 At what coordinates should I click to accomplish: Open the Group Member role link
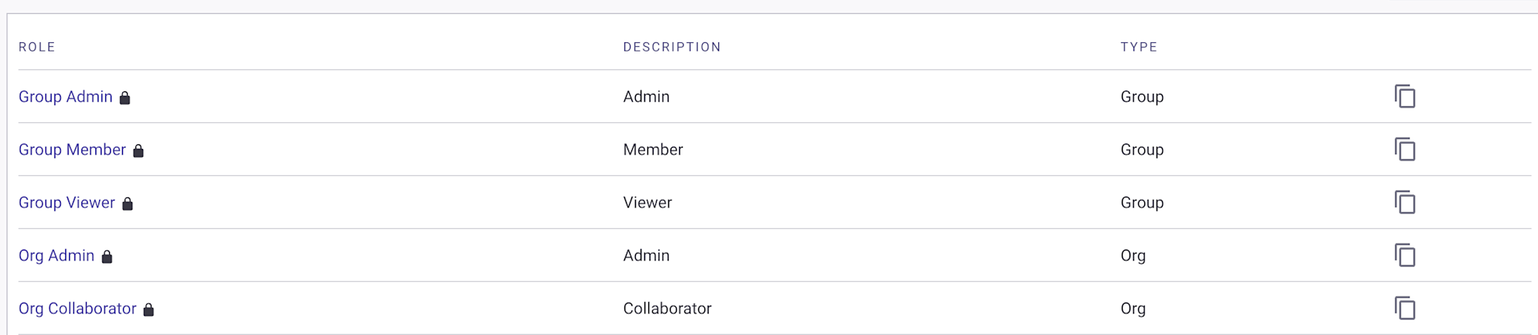[x=72, y=150]
